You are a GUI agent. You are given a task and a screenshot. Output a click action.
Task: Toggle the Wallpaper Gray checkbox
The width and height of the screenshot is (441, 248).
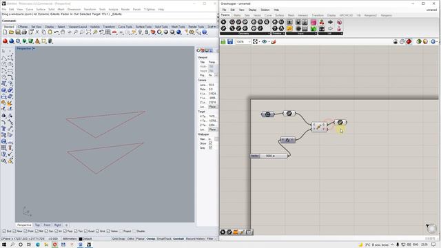coord(210,147)
